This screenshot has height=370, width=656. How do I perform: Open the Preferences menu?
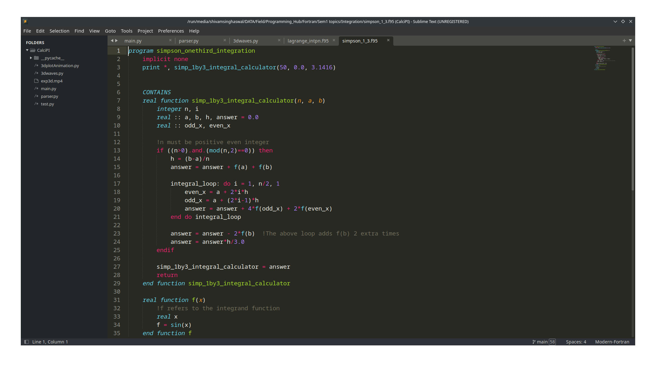pos(171,31)
